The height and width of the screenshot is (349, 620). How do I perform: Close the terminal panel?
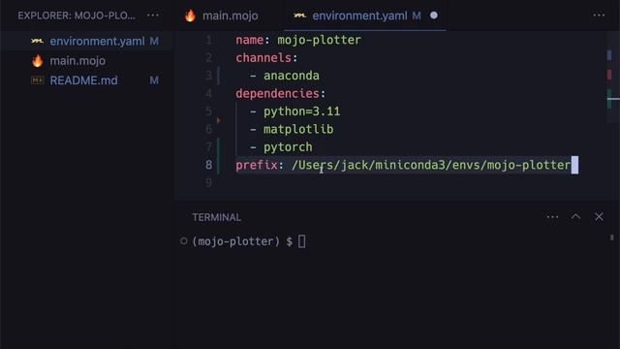[x=599, y=216]
